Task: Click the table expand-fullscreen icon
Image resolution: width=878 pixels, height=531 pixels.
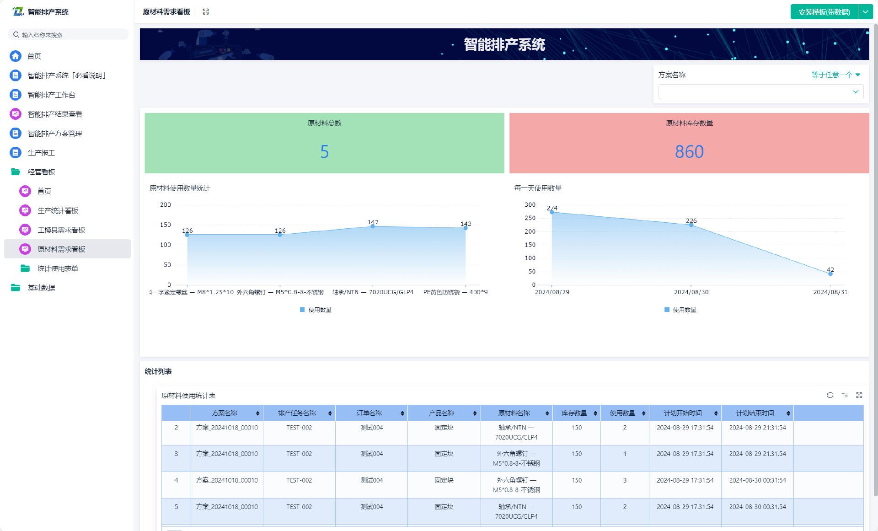Action: pyautogui.click(x=859, y=395)
